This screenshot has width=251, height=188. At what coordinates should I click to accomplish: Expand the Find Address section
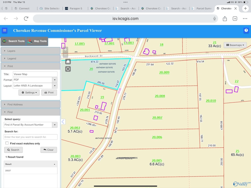pyautogui.click(x=31, y=105)
